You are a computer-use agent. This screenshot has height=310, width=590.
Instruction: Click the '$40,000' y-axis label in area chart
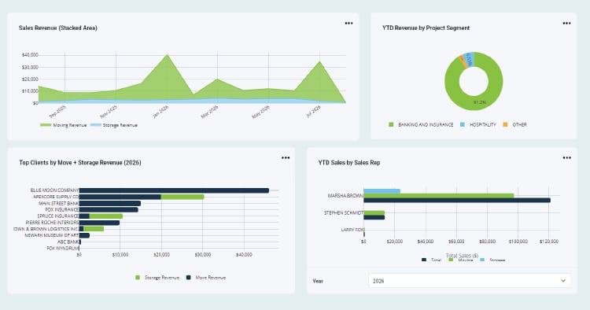click(30, 55)
